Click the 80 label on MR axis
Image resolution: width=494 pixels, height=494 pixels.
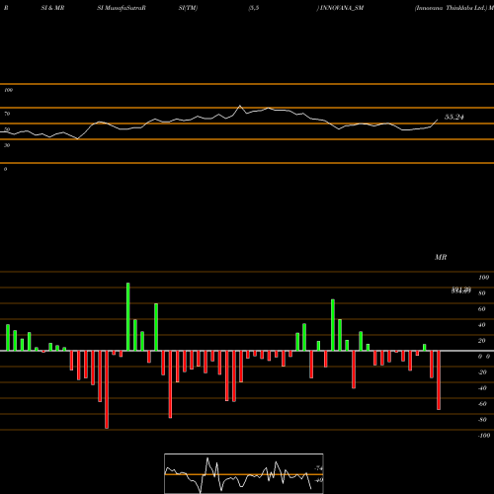point(482,293)
